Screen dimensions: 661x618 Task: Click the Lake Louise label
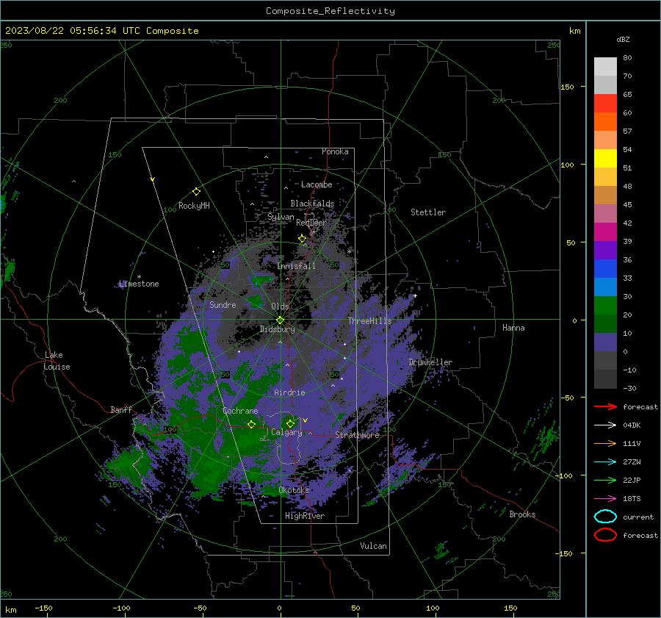coord(57,361)
